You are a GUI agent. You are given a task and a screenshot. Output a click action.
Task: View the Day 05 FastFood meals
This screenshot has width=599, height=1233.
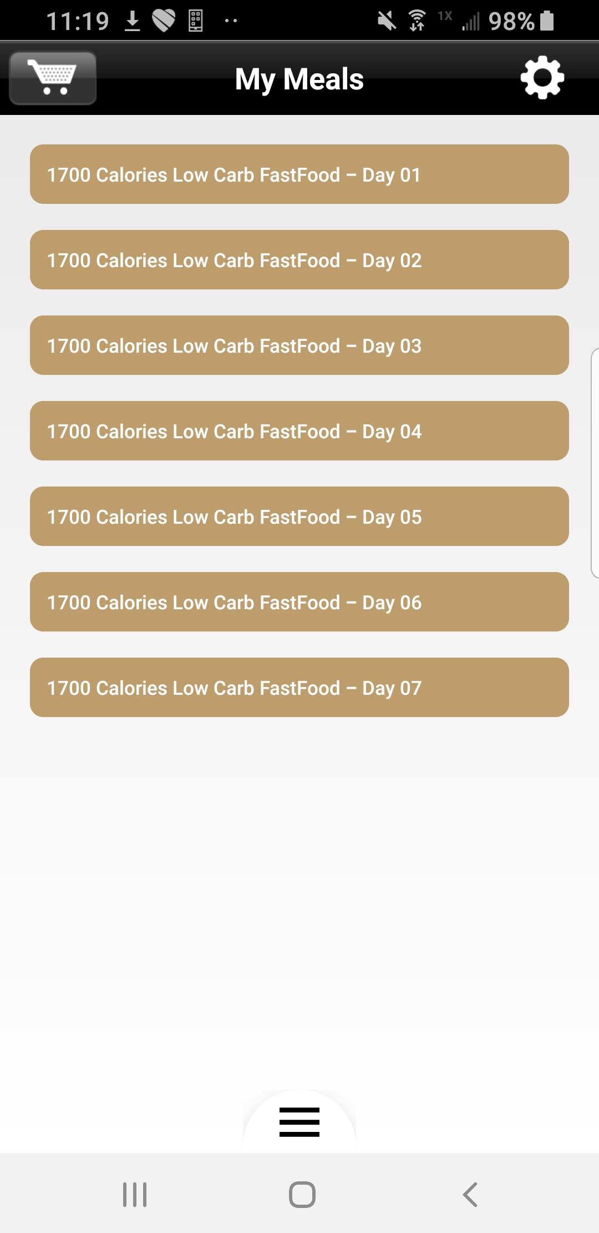(x=299, y=517)
